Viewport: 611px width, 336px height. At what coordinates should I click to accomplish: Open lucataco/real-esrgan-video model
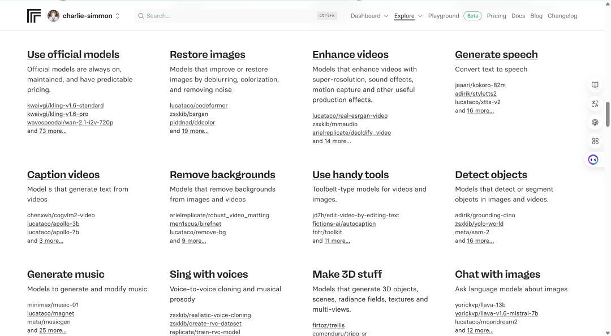(x=350, y=116)
